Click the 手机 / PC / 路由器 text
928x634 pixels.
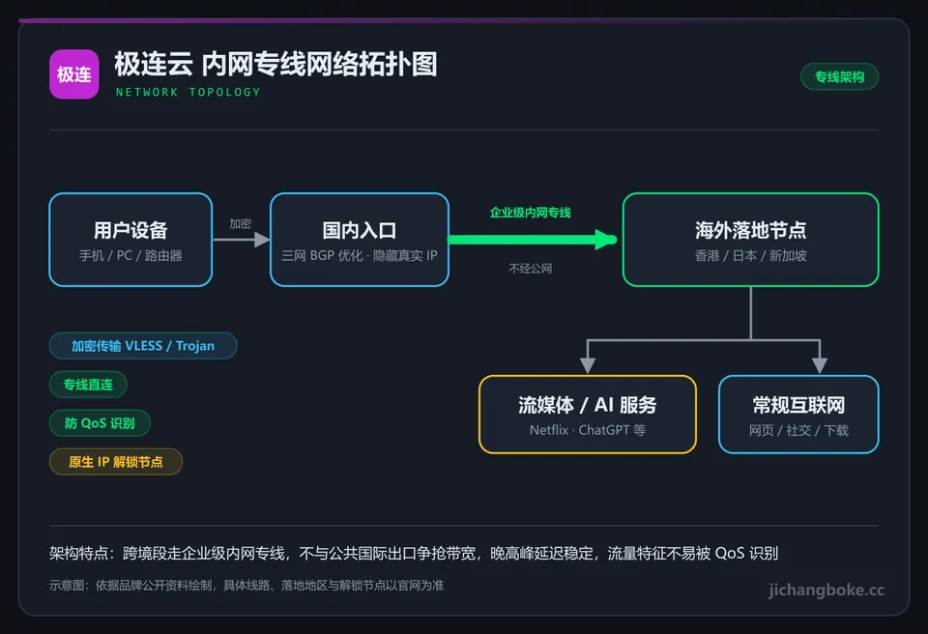(130, 256)
